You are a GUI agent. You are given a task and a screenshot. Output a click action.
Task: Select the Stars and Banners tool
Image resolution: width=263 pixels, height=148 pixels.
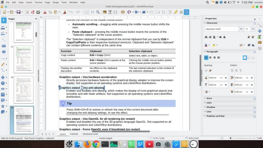coord(3,106)
